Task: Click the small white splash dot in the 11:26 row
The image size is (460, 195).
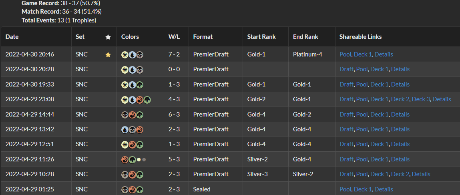Action: [139, 160]
